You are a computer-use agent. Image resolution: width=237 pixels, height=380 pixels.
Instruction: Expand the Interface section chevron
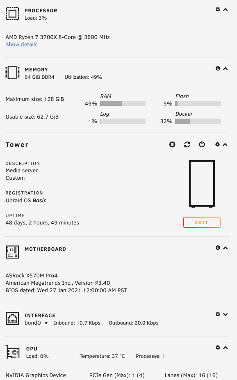pos(226,315)
